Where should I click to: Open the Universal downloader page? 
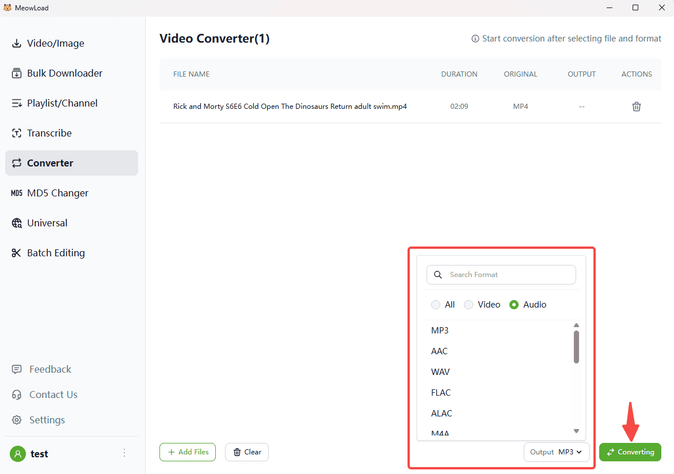[47, 223]
